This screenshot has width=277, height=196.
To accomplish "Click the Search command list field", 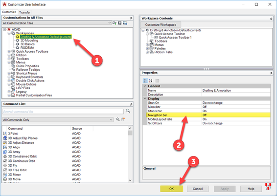I will coord(63,112).
